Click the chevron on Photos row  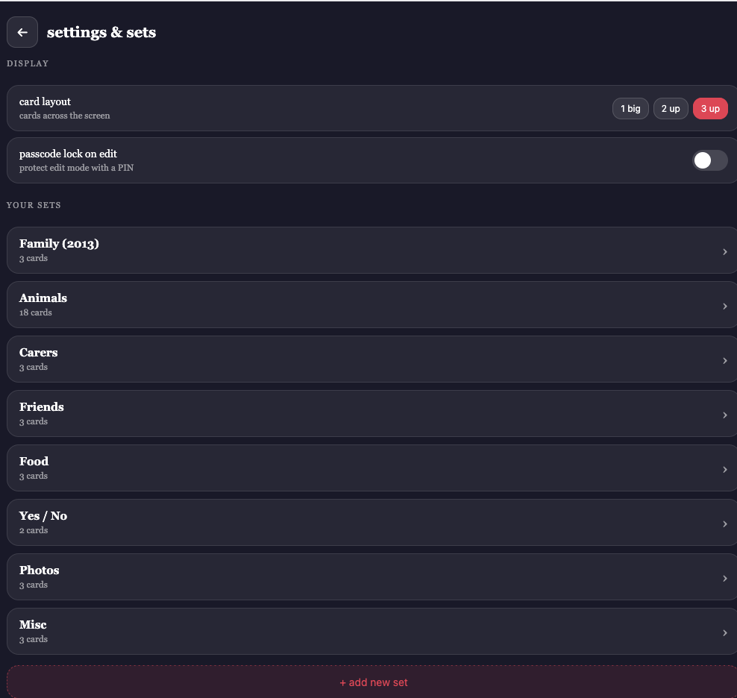tap(725, 579)
